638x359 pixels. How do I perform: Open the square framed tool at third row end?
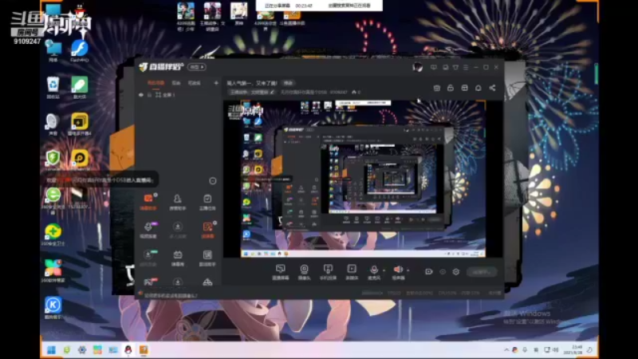pyautogui.click(x=207, y=258)
